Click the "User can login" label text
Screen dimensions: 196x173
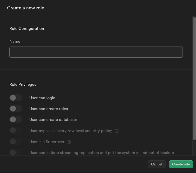tap(42, 98)
